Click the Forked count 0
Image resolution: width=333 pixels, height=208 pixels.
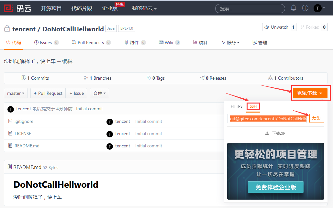[x=324, y=27]
